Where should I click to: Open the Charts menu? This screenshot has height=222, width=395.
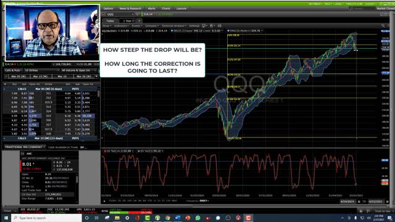166,8
